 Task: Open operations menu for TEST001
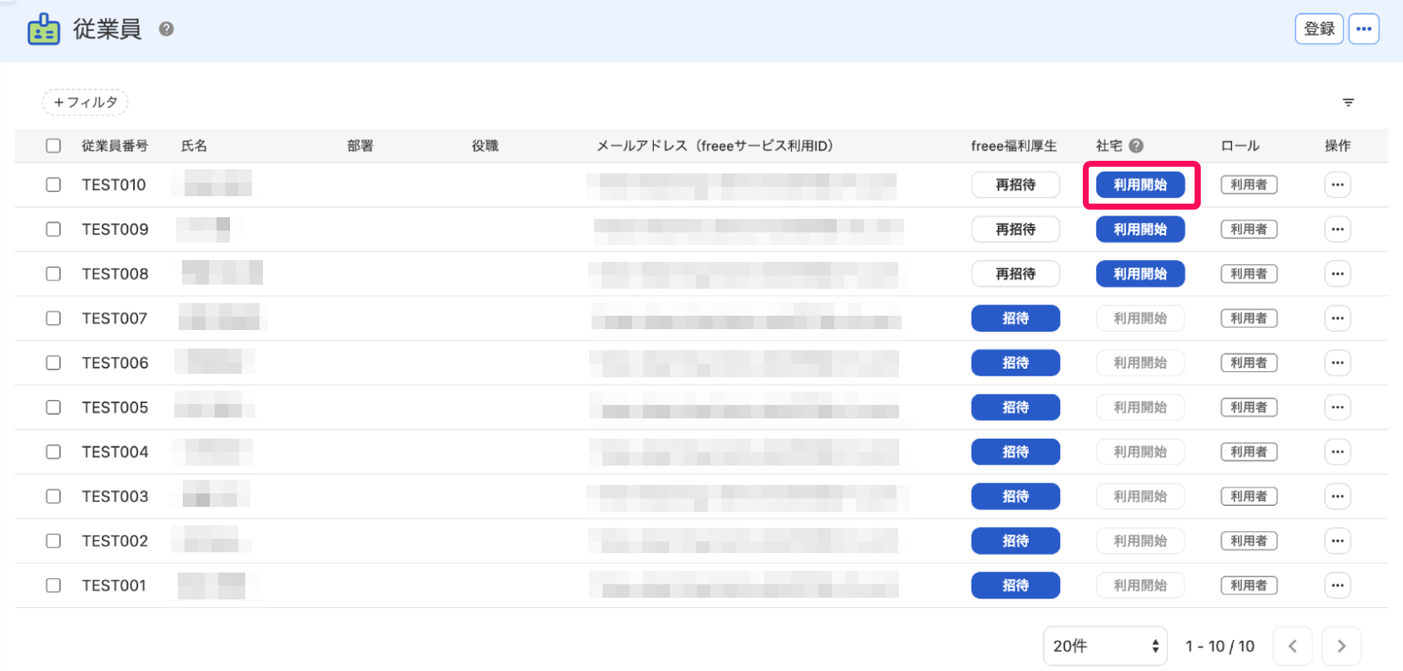[x=1337, y=585]
